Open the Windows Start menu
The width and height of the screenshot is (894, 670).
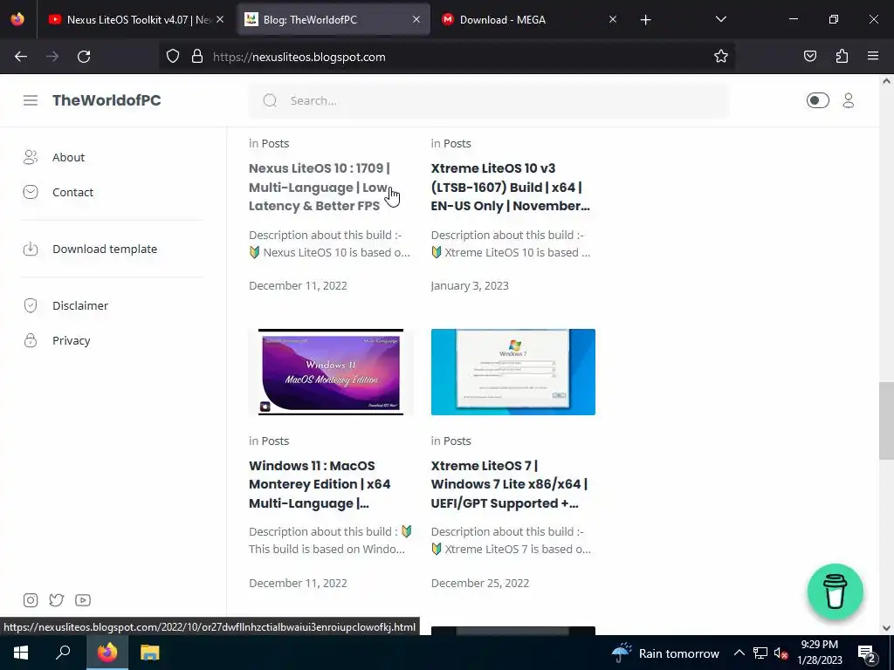pyautogui.click(x=21, y=653)
